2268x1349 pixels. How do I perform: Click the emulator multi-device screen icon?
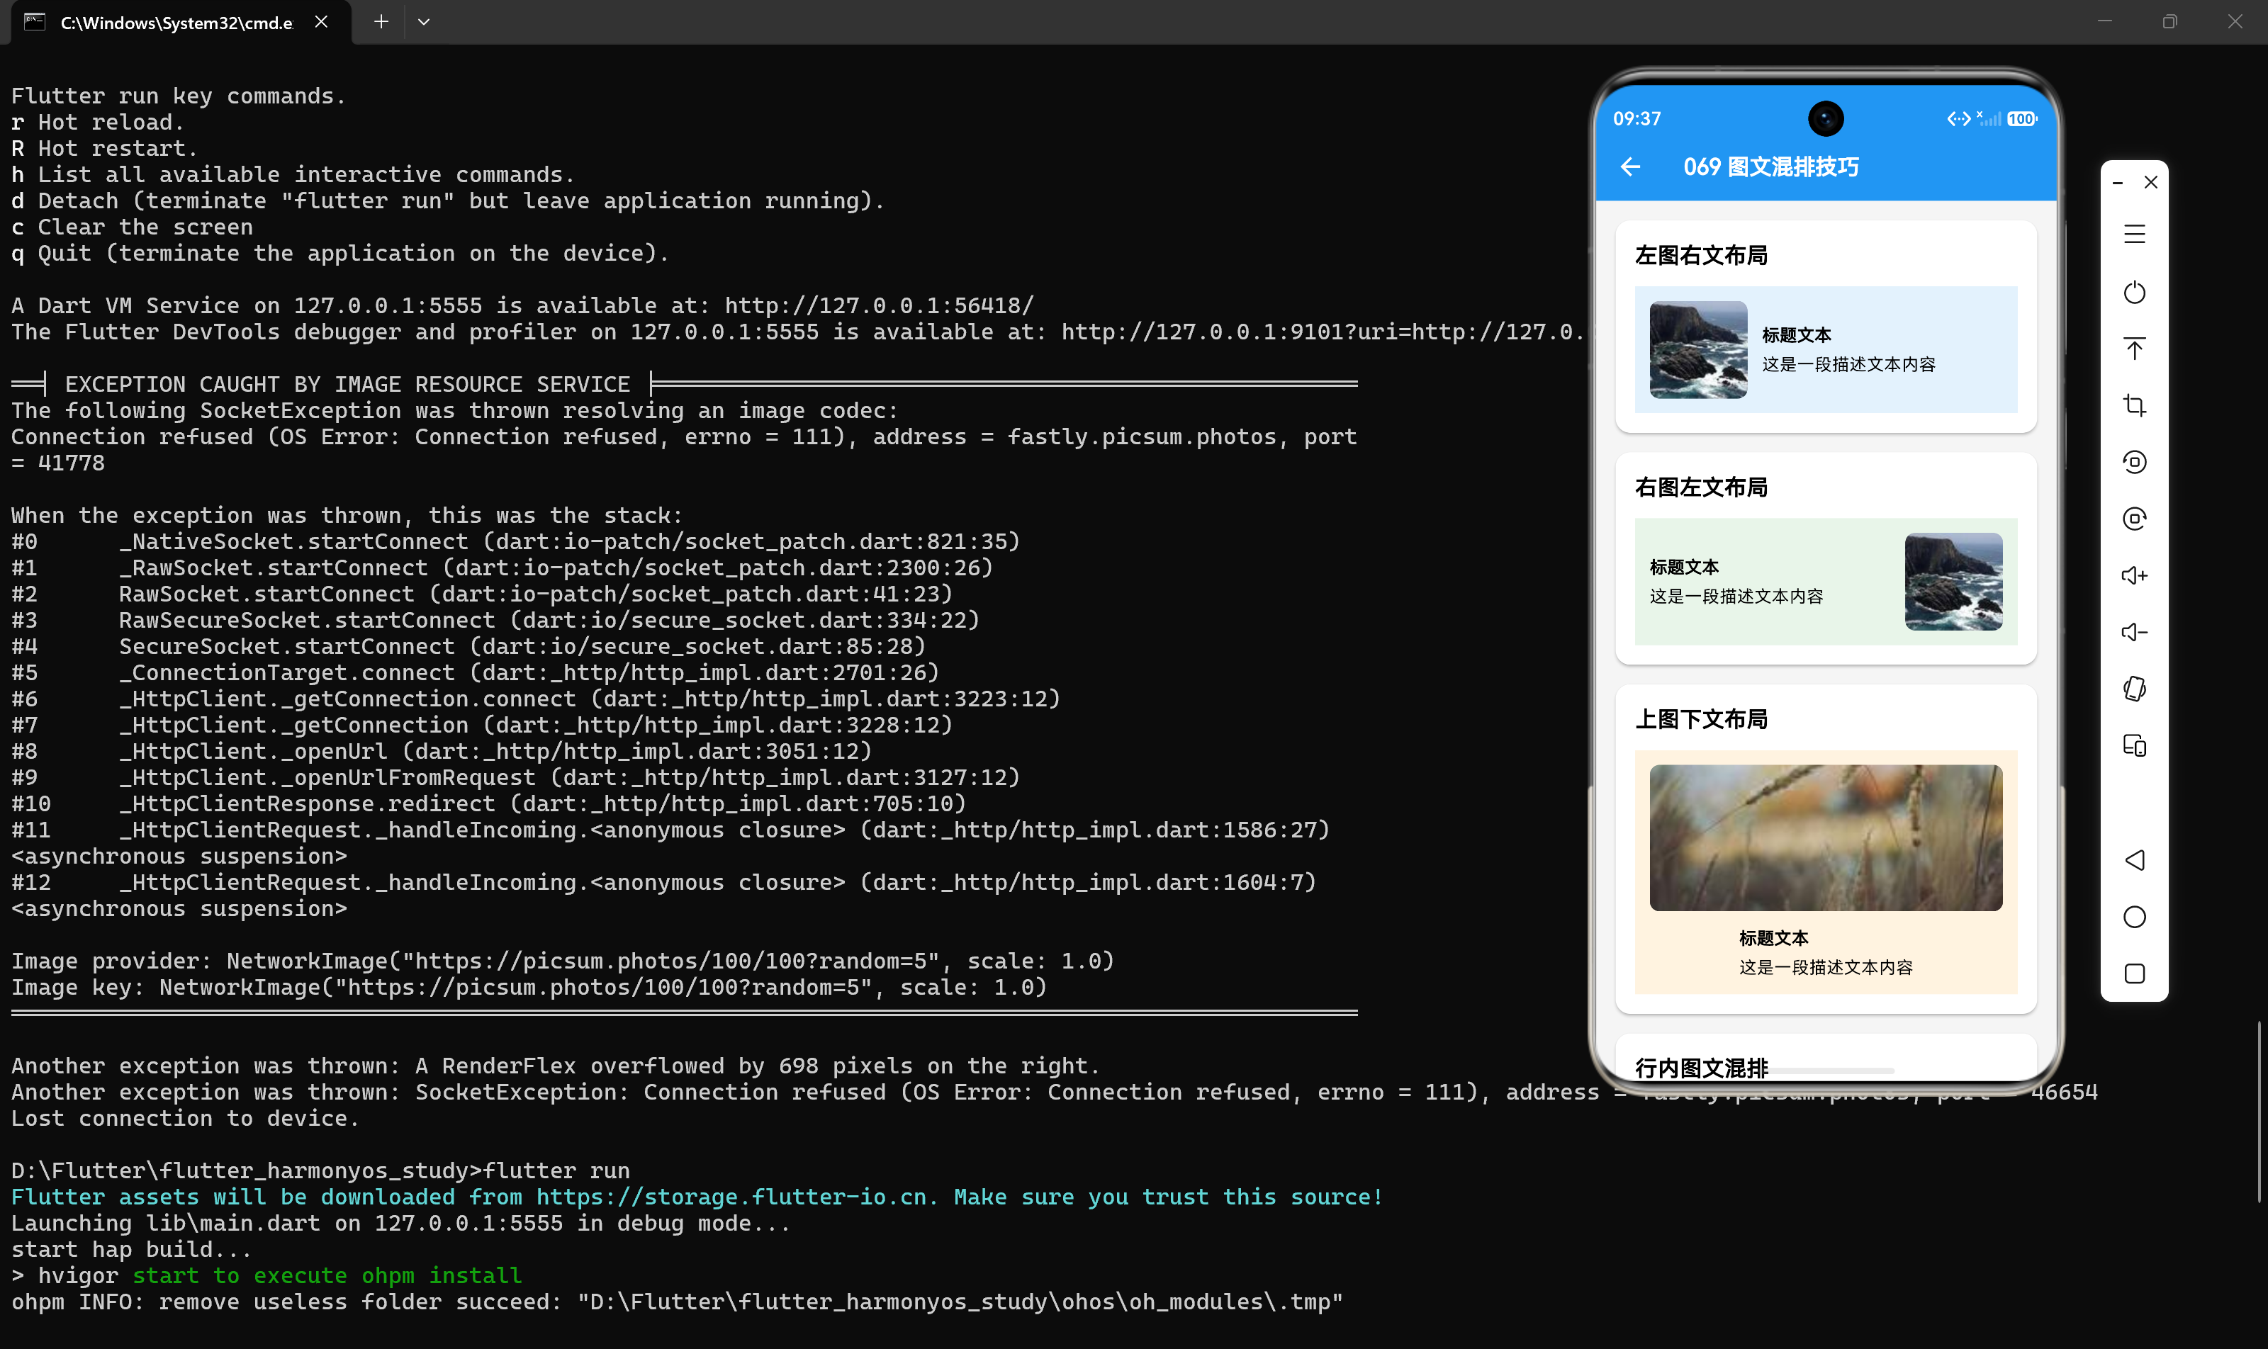2134,745
